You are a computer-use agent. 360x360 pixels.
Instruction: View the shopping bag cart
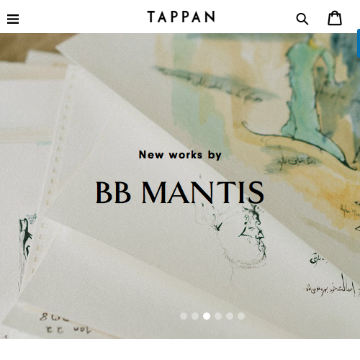click(x=335, y=18)
